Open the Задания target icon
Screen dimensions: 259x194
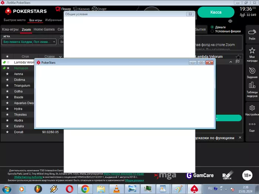[x=252, y=71]
